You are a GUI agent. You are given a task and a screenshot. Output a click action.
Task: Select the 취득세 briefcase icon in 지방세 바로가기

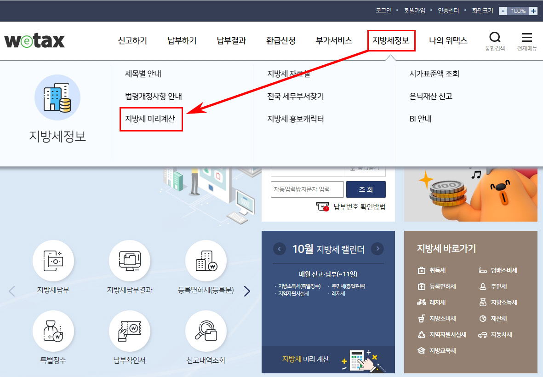point(421,270)
